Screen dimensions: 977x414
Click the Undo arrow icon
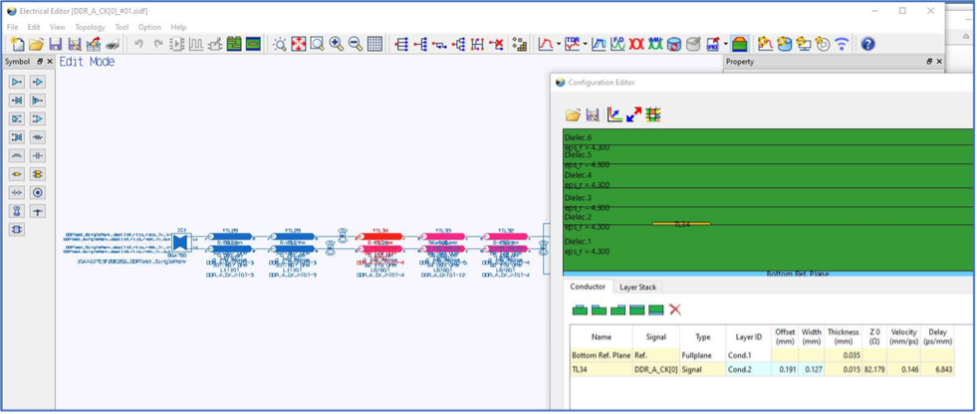(139, 44)
